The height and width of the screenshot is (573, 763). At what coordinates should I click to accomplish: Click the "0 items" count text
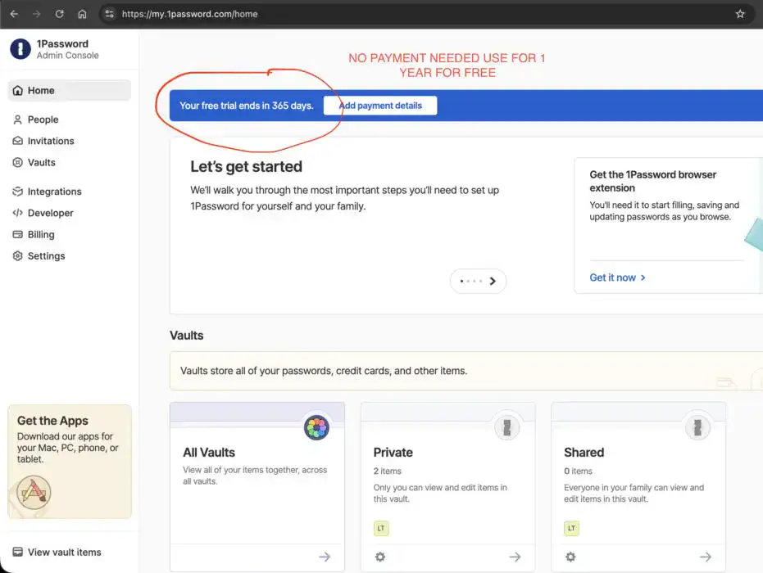tap(578, 471)
